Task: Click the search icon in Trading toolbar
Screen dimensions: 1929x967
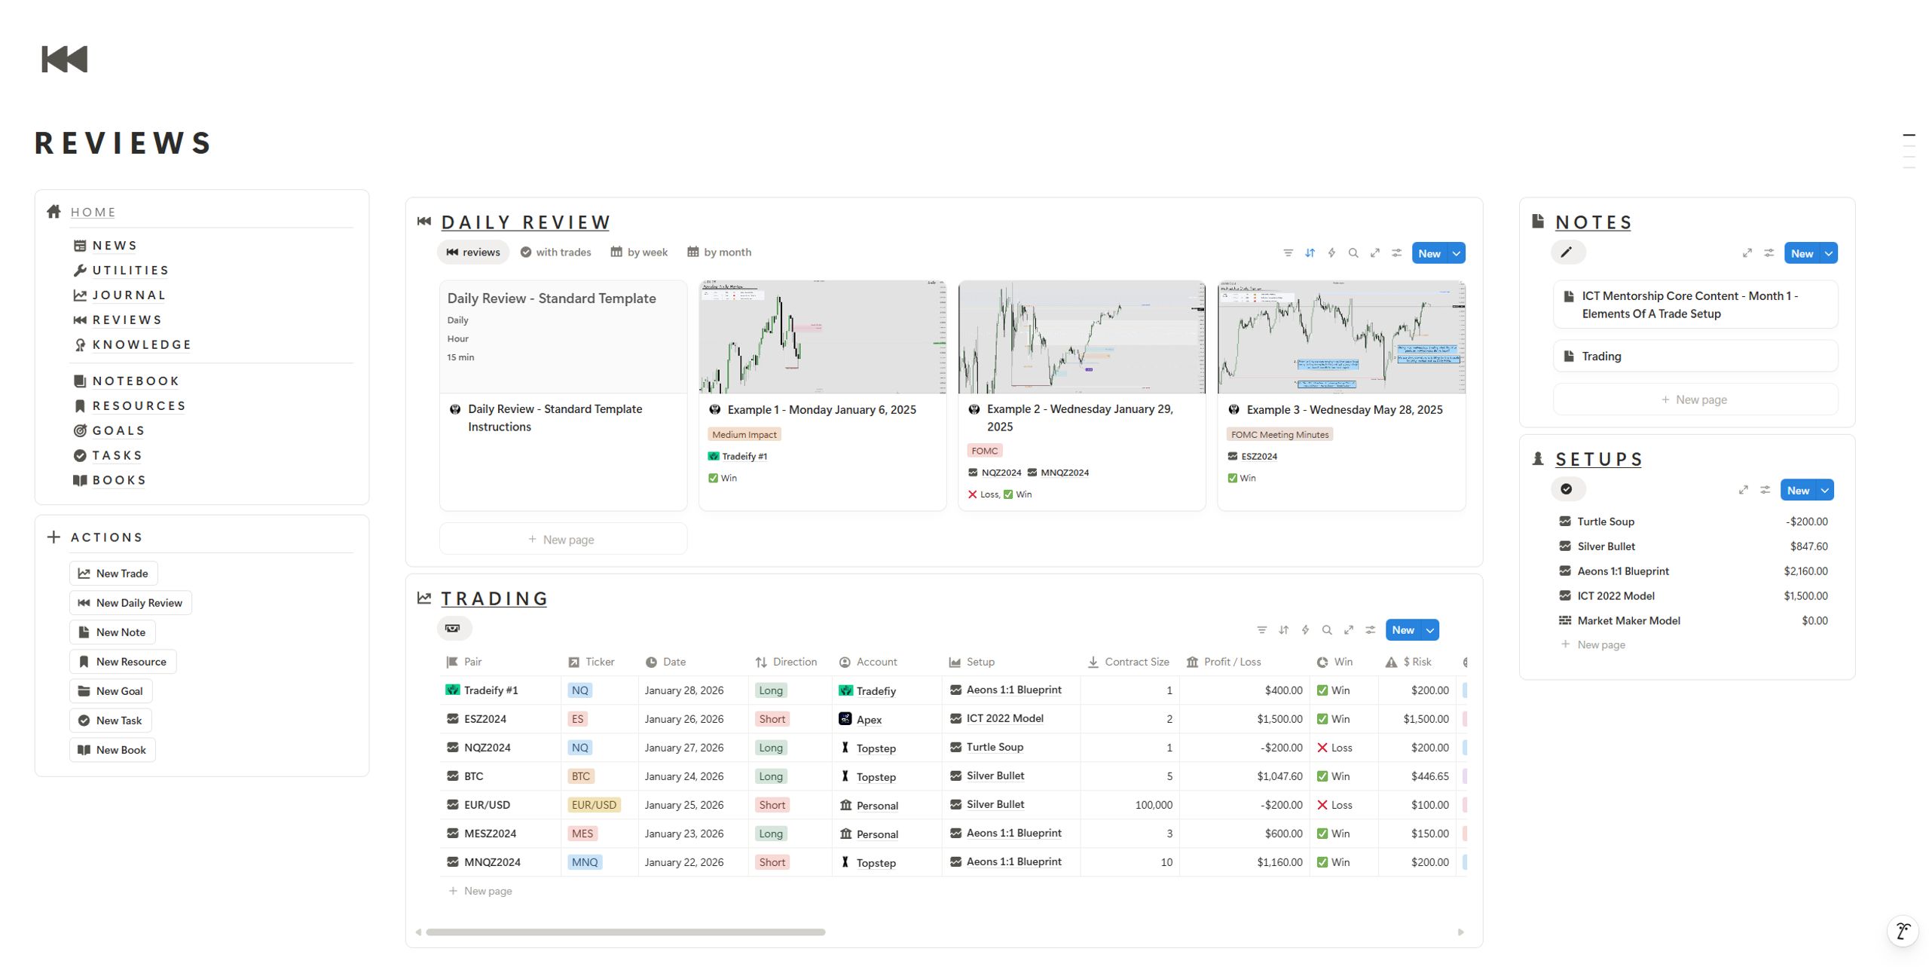Action: 1327,630
